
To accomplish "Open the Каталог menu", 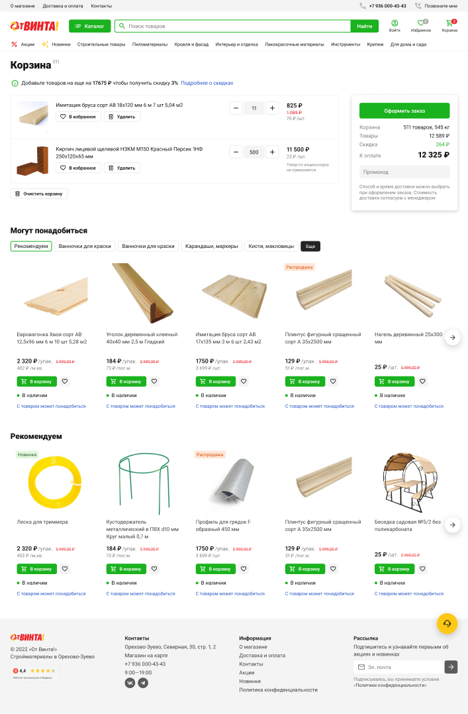I will coord(89,26).
